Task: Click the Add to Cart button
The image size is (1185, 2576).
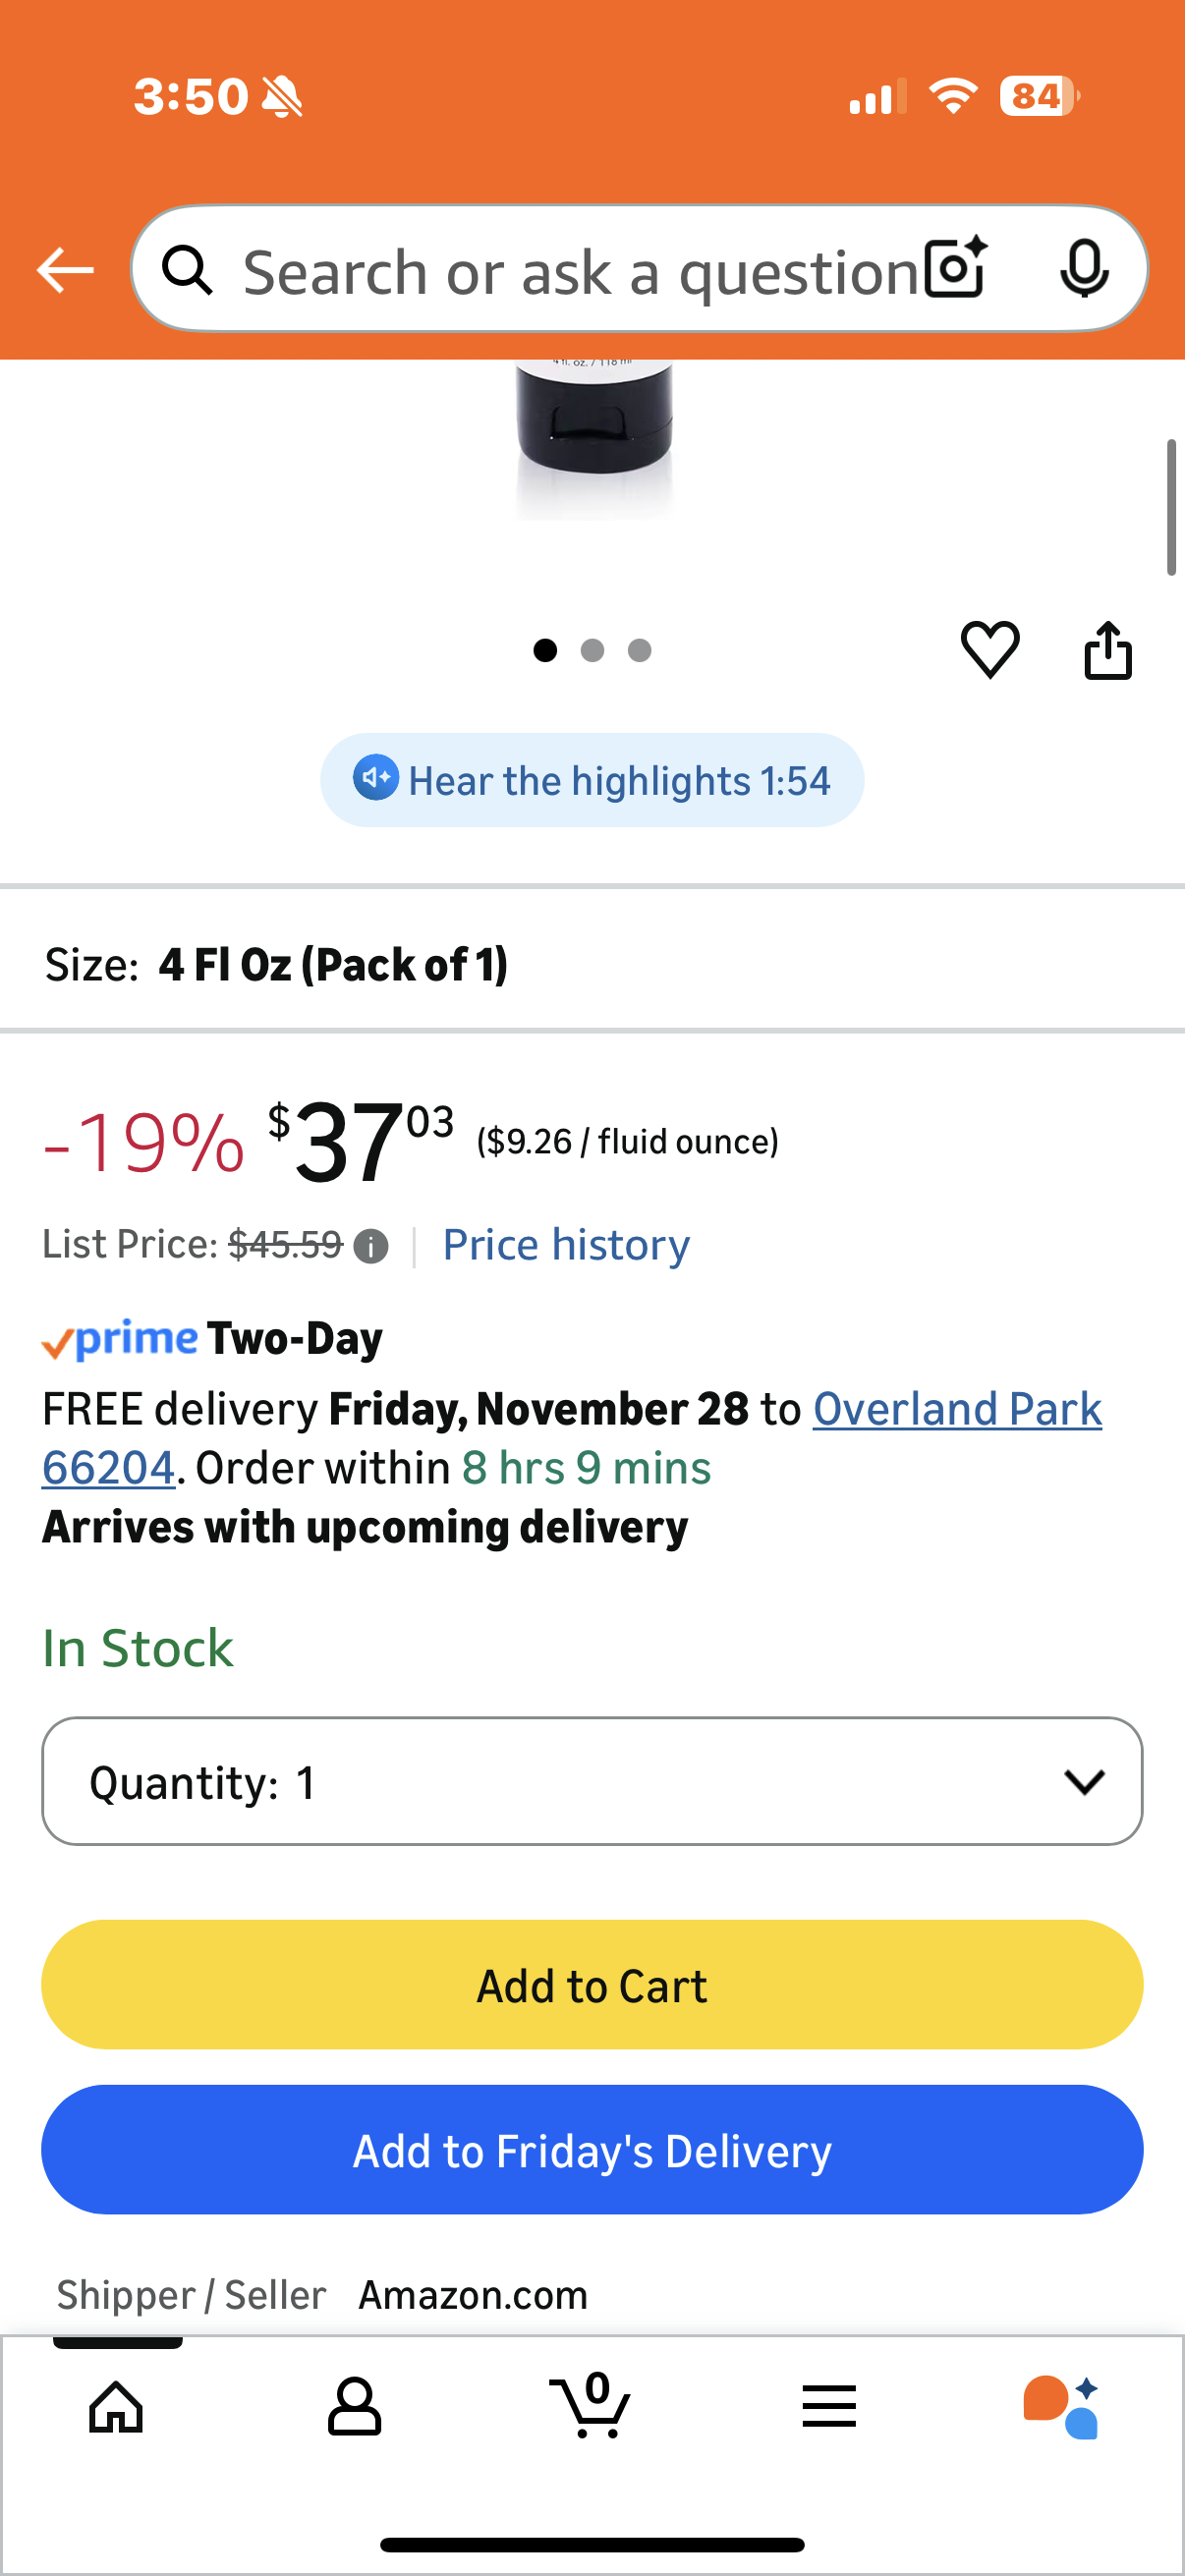Action: [592, 1985]
